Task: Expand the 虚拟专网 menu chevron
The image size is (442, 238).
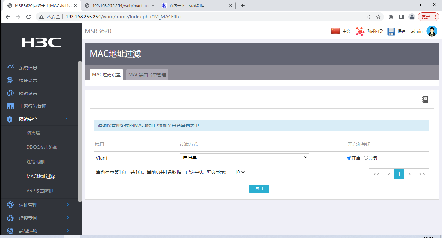Action: tap(68, 218)
